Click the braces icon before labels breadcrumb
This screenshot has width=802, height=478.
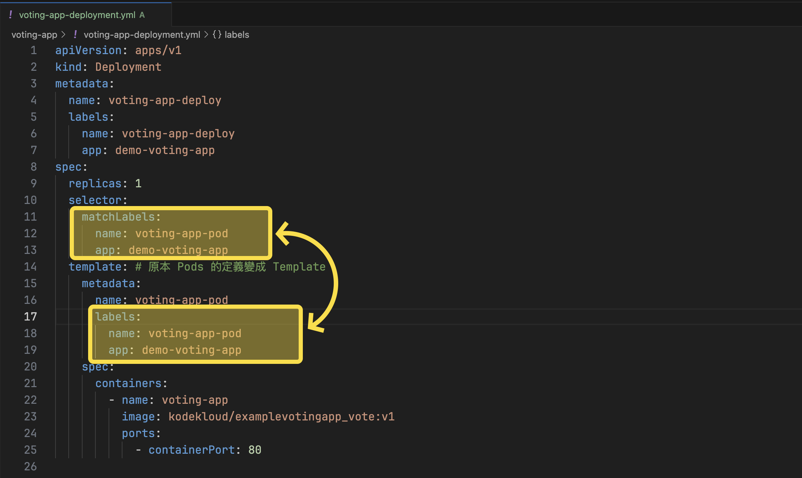(217, 35)
